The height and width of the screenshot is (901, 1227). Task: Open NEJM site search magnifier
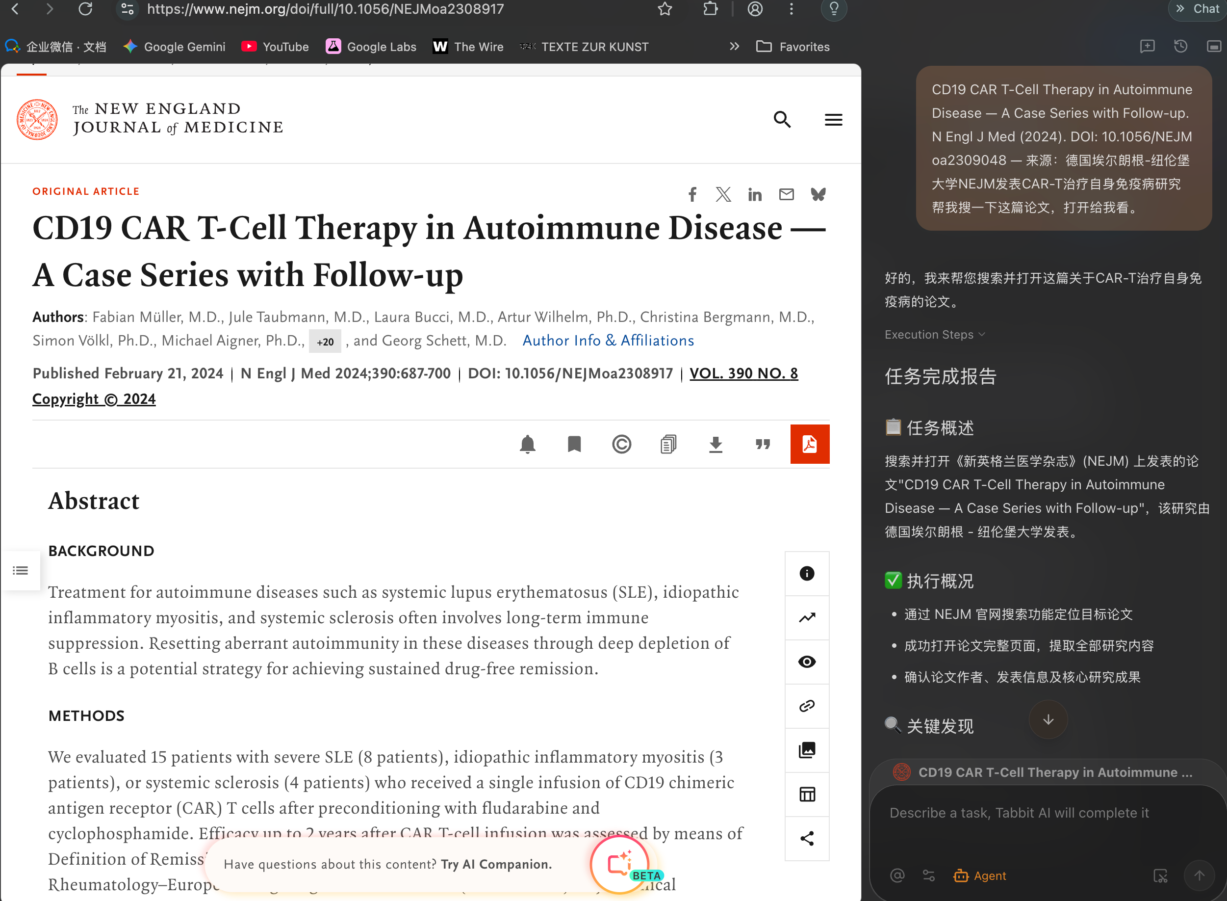coord(782,119)
